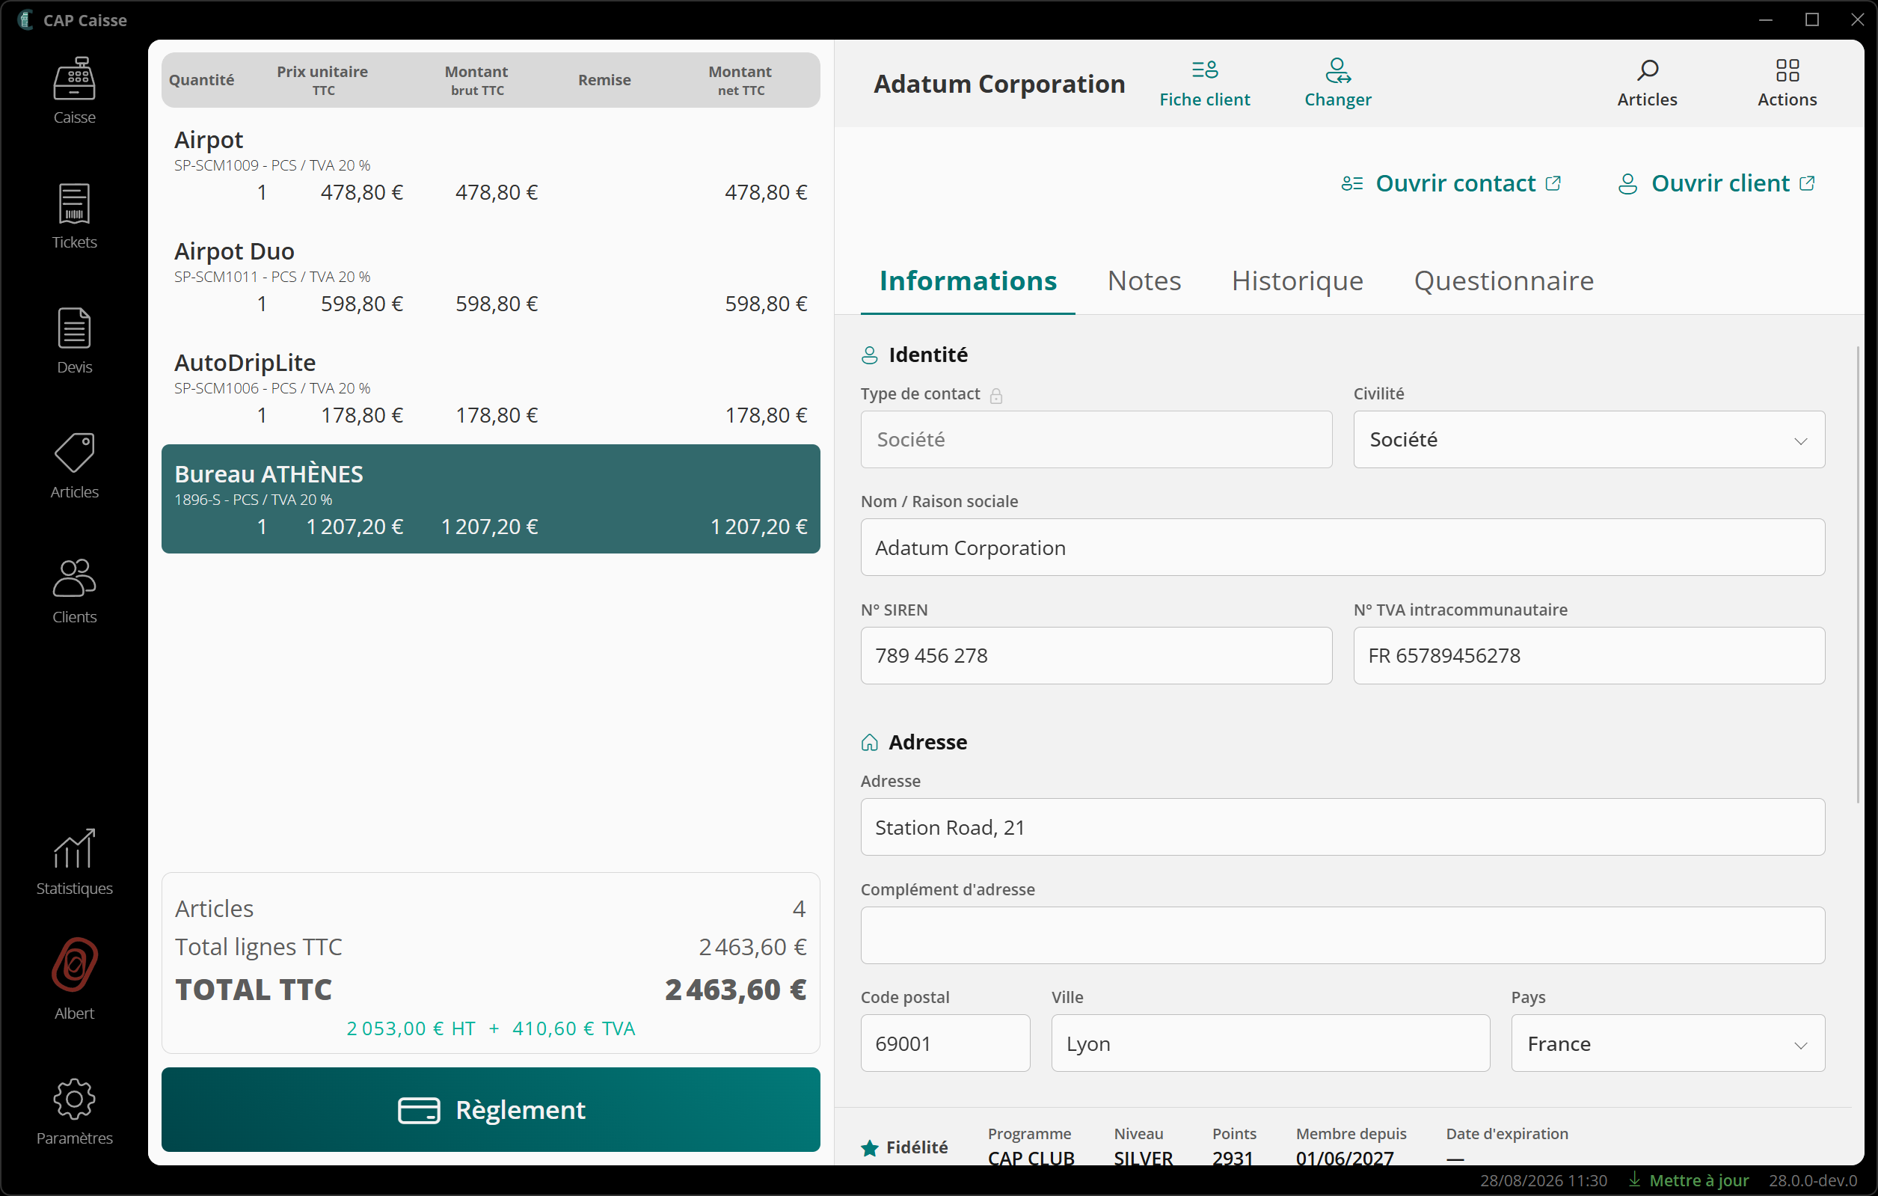Click the Adresse section house icon
Viewport: 1878px width, 1196px height.
870,743
